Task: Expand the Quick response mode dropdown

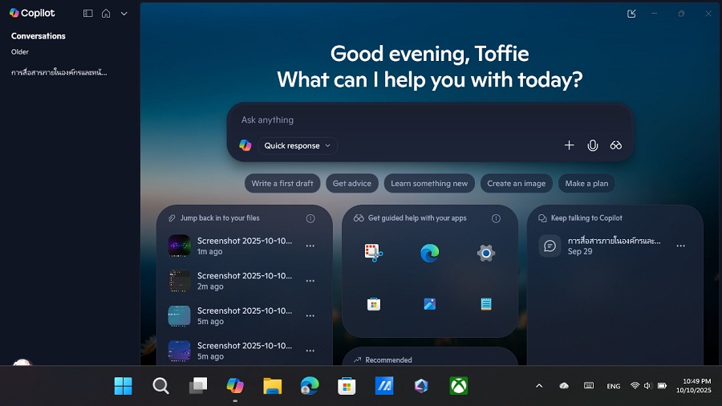Action: tap(298, 146)
